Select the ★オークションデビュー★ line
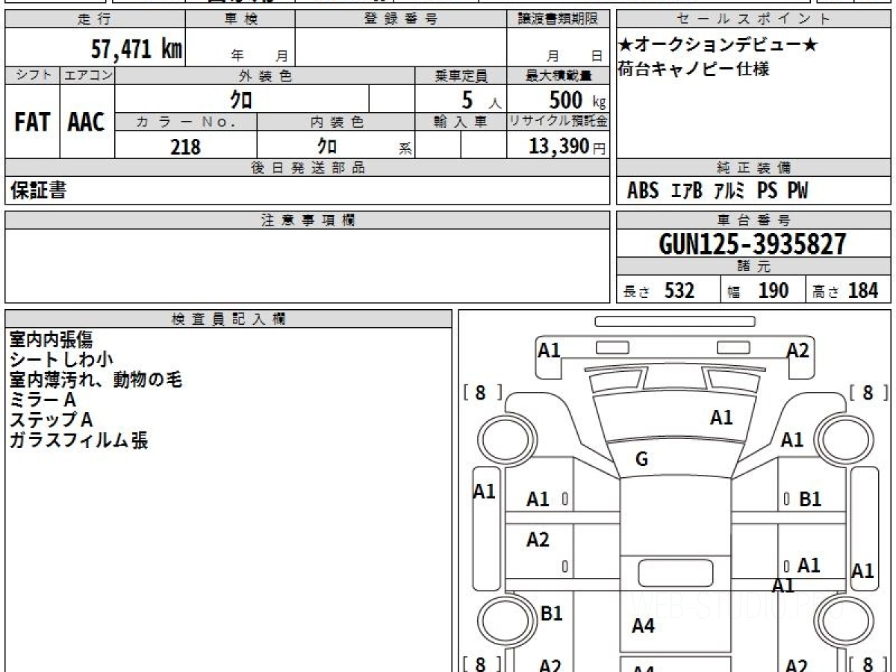Viewport: 896px width, 672px height. [x=719, y=45]
